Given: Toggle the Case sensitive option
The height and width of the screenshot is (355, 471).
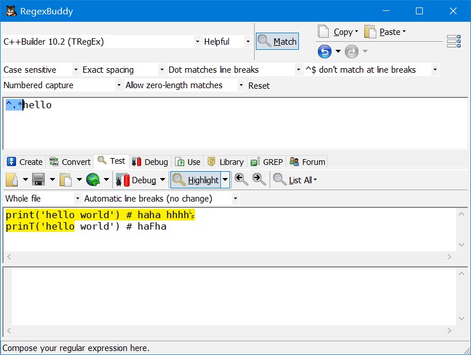Looking at the screenshot, I should click(41, 70).
